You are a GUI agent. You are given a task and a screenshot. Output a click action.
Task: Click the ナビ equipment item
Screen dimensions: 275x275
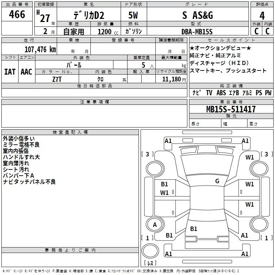(197, 92)
